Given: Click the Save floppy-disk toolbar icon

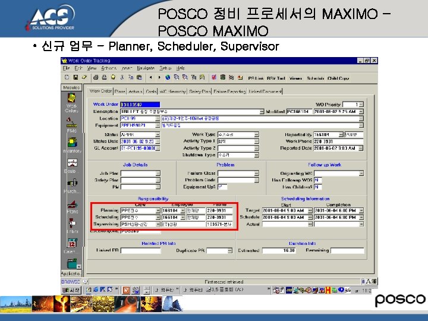Looking at the screenshot, I should click(75, 77).
